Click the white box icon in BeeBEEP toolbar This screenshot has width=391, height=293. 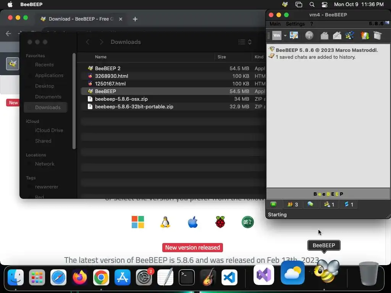coord(378,35)
